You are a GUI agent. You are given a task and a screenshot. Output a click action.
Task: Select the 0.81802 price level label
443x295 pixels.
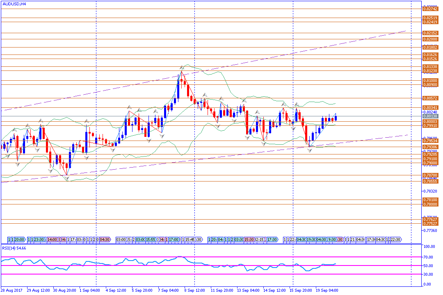pos(430,48)
